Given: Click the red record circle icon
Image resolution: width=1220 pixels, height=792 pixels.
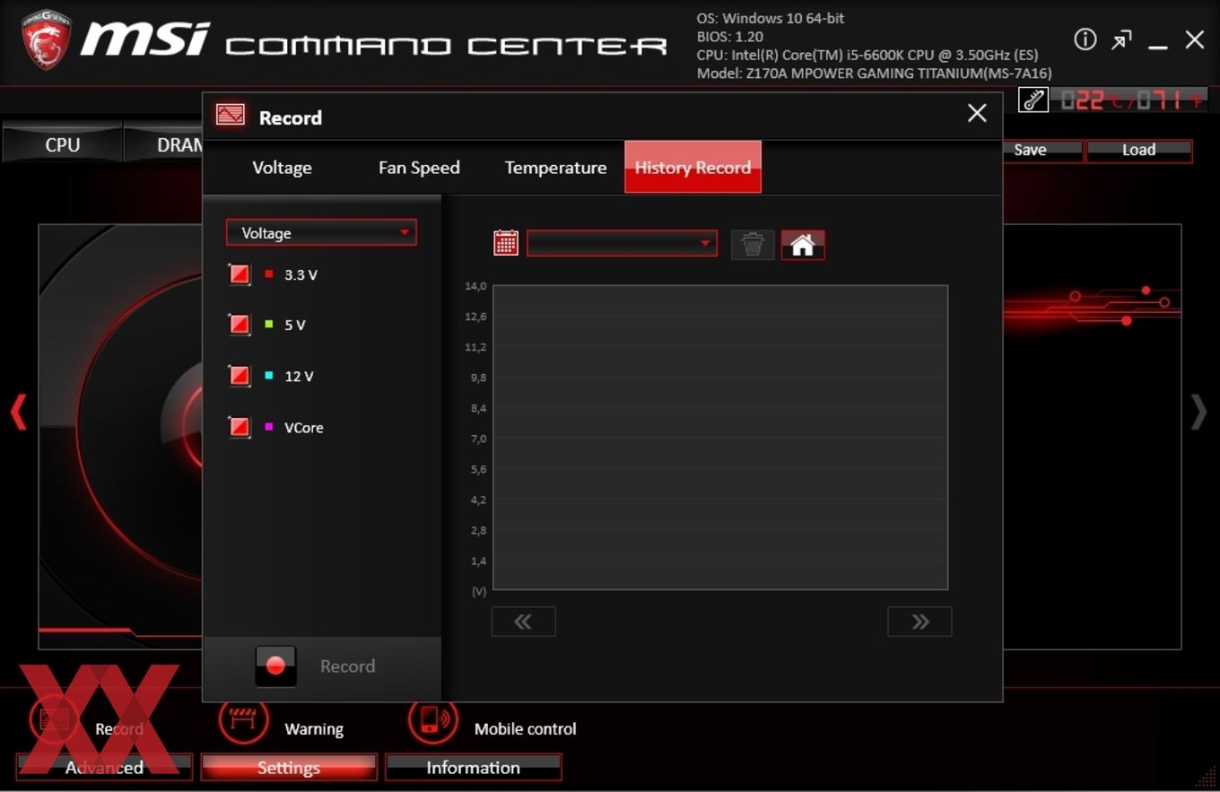Looking at the screenshot, I should tap(275, 666).
